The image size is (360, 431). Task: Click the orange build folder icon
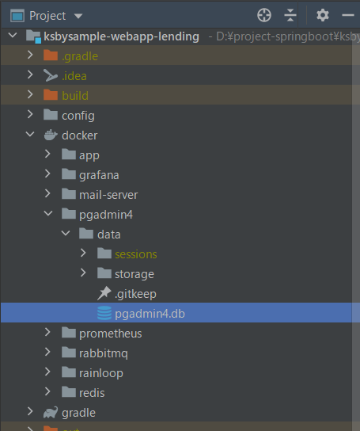click(x=51, y=95)
